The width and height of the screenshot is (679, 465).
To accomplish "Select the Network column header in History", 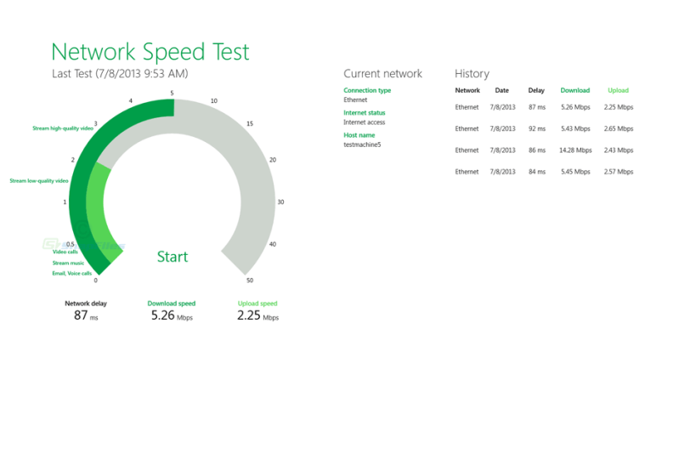I will [x=467, y=90].
